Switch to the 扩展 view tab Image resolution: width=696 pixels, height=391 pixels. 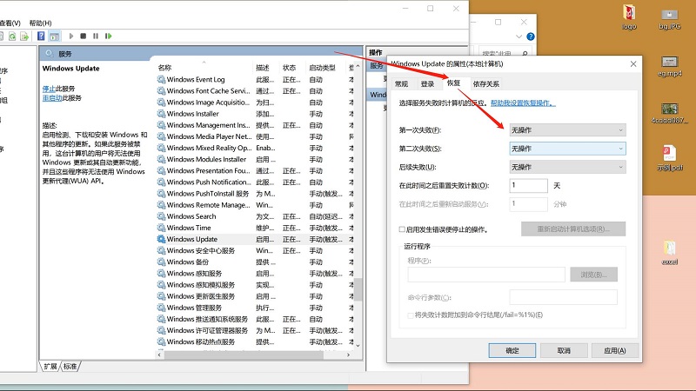(x=50, y=366)
